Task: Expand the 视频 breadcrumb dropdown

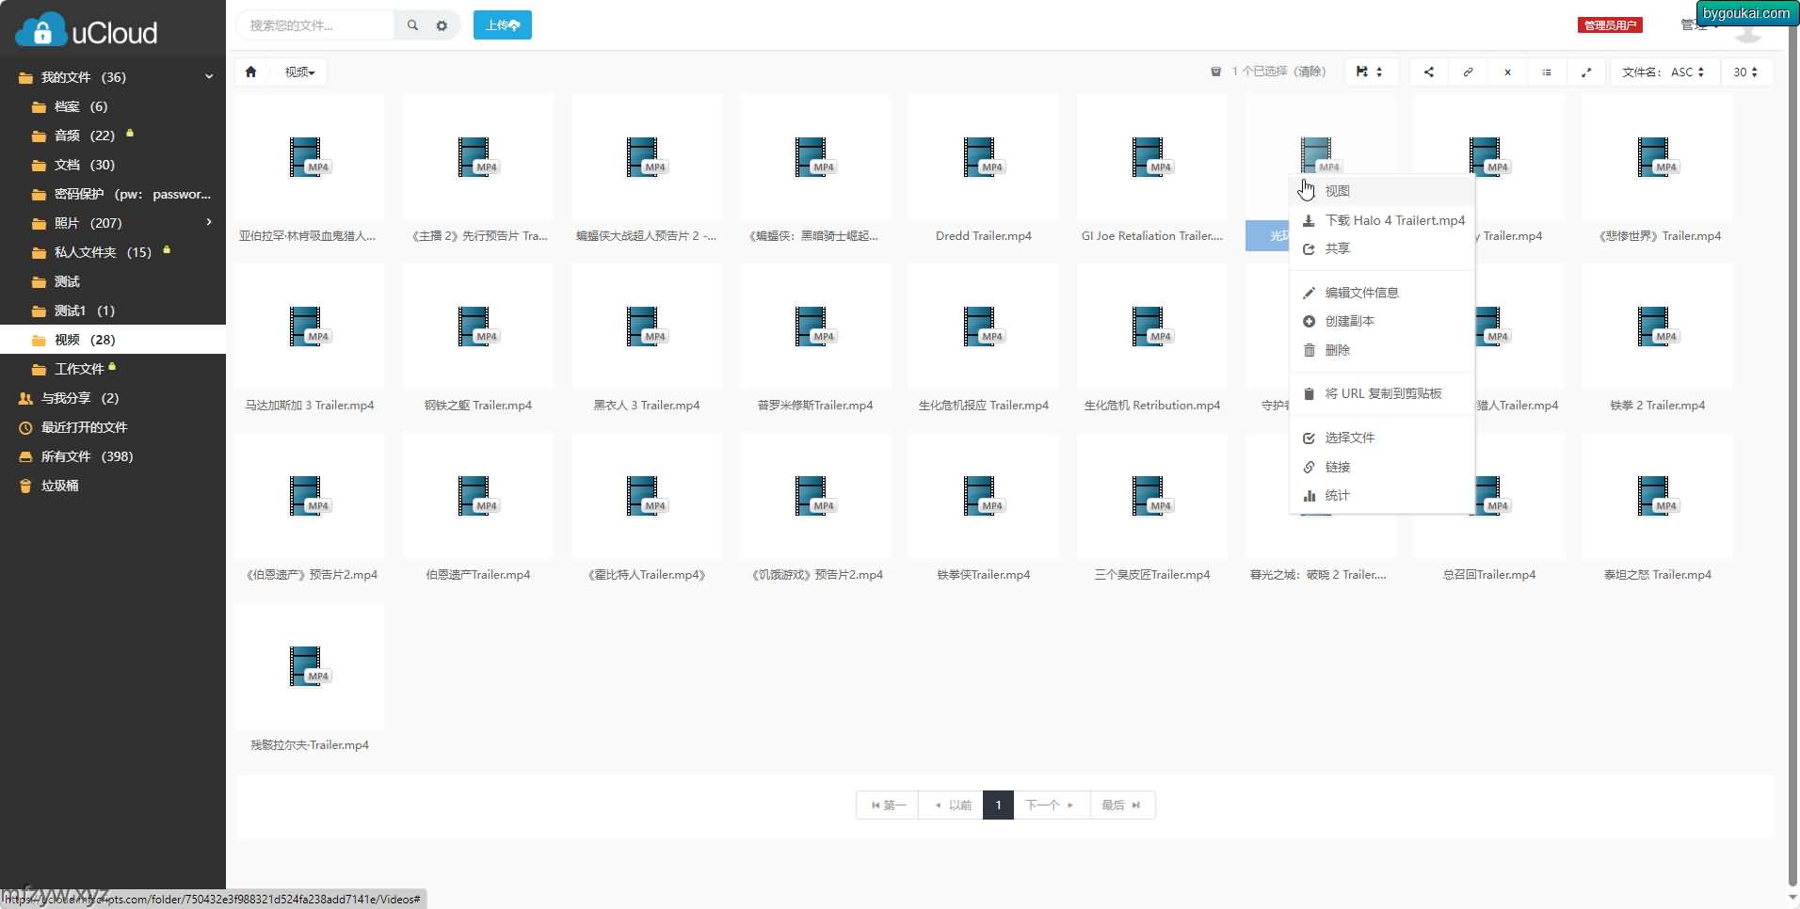Action: click(x=300, y=72)
